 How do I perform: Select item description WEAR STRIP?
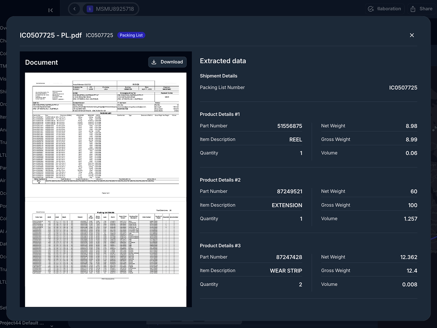(x=286, y=271)
